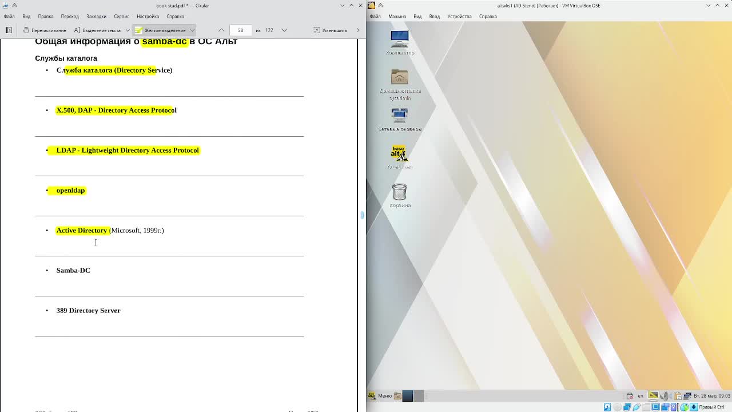Toggle the Желтое выделение highlighter tool

coord(160,30)
